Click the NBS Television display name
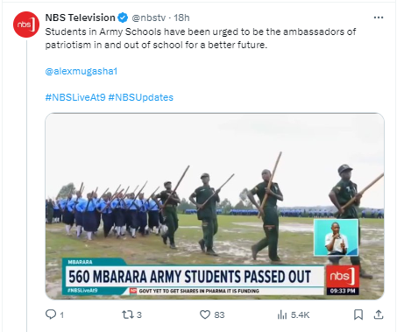This screenshot has height=332, width=397. pos(80,18)
